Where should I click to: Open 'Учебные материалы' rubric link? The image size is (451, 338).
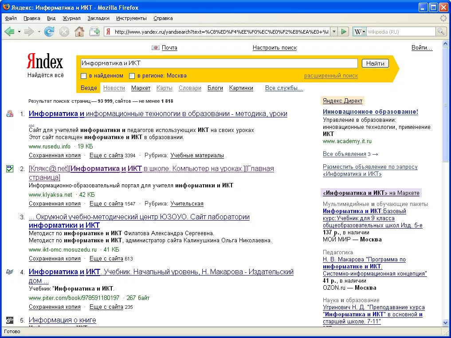click(x=197, y=155)
